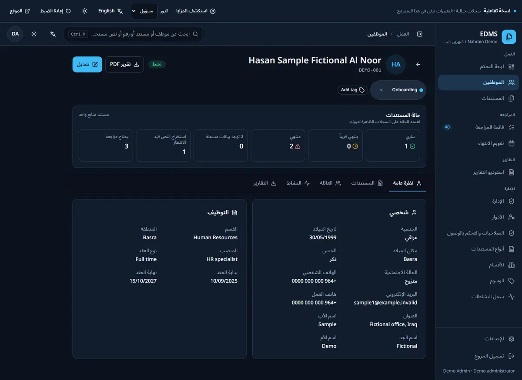Switch to the المستندات tab of the employee
This screenshot has height=380, width=522.
coord(367,183)
